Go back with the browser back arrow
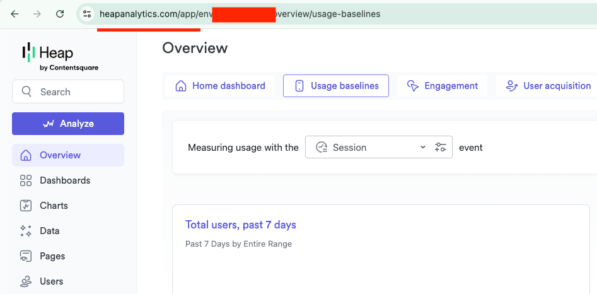Screen dimensions: 597x294 pyautogui.click(x=14, y=14)
